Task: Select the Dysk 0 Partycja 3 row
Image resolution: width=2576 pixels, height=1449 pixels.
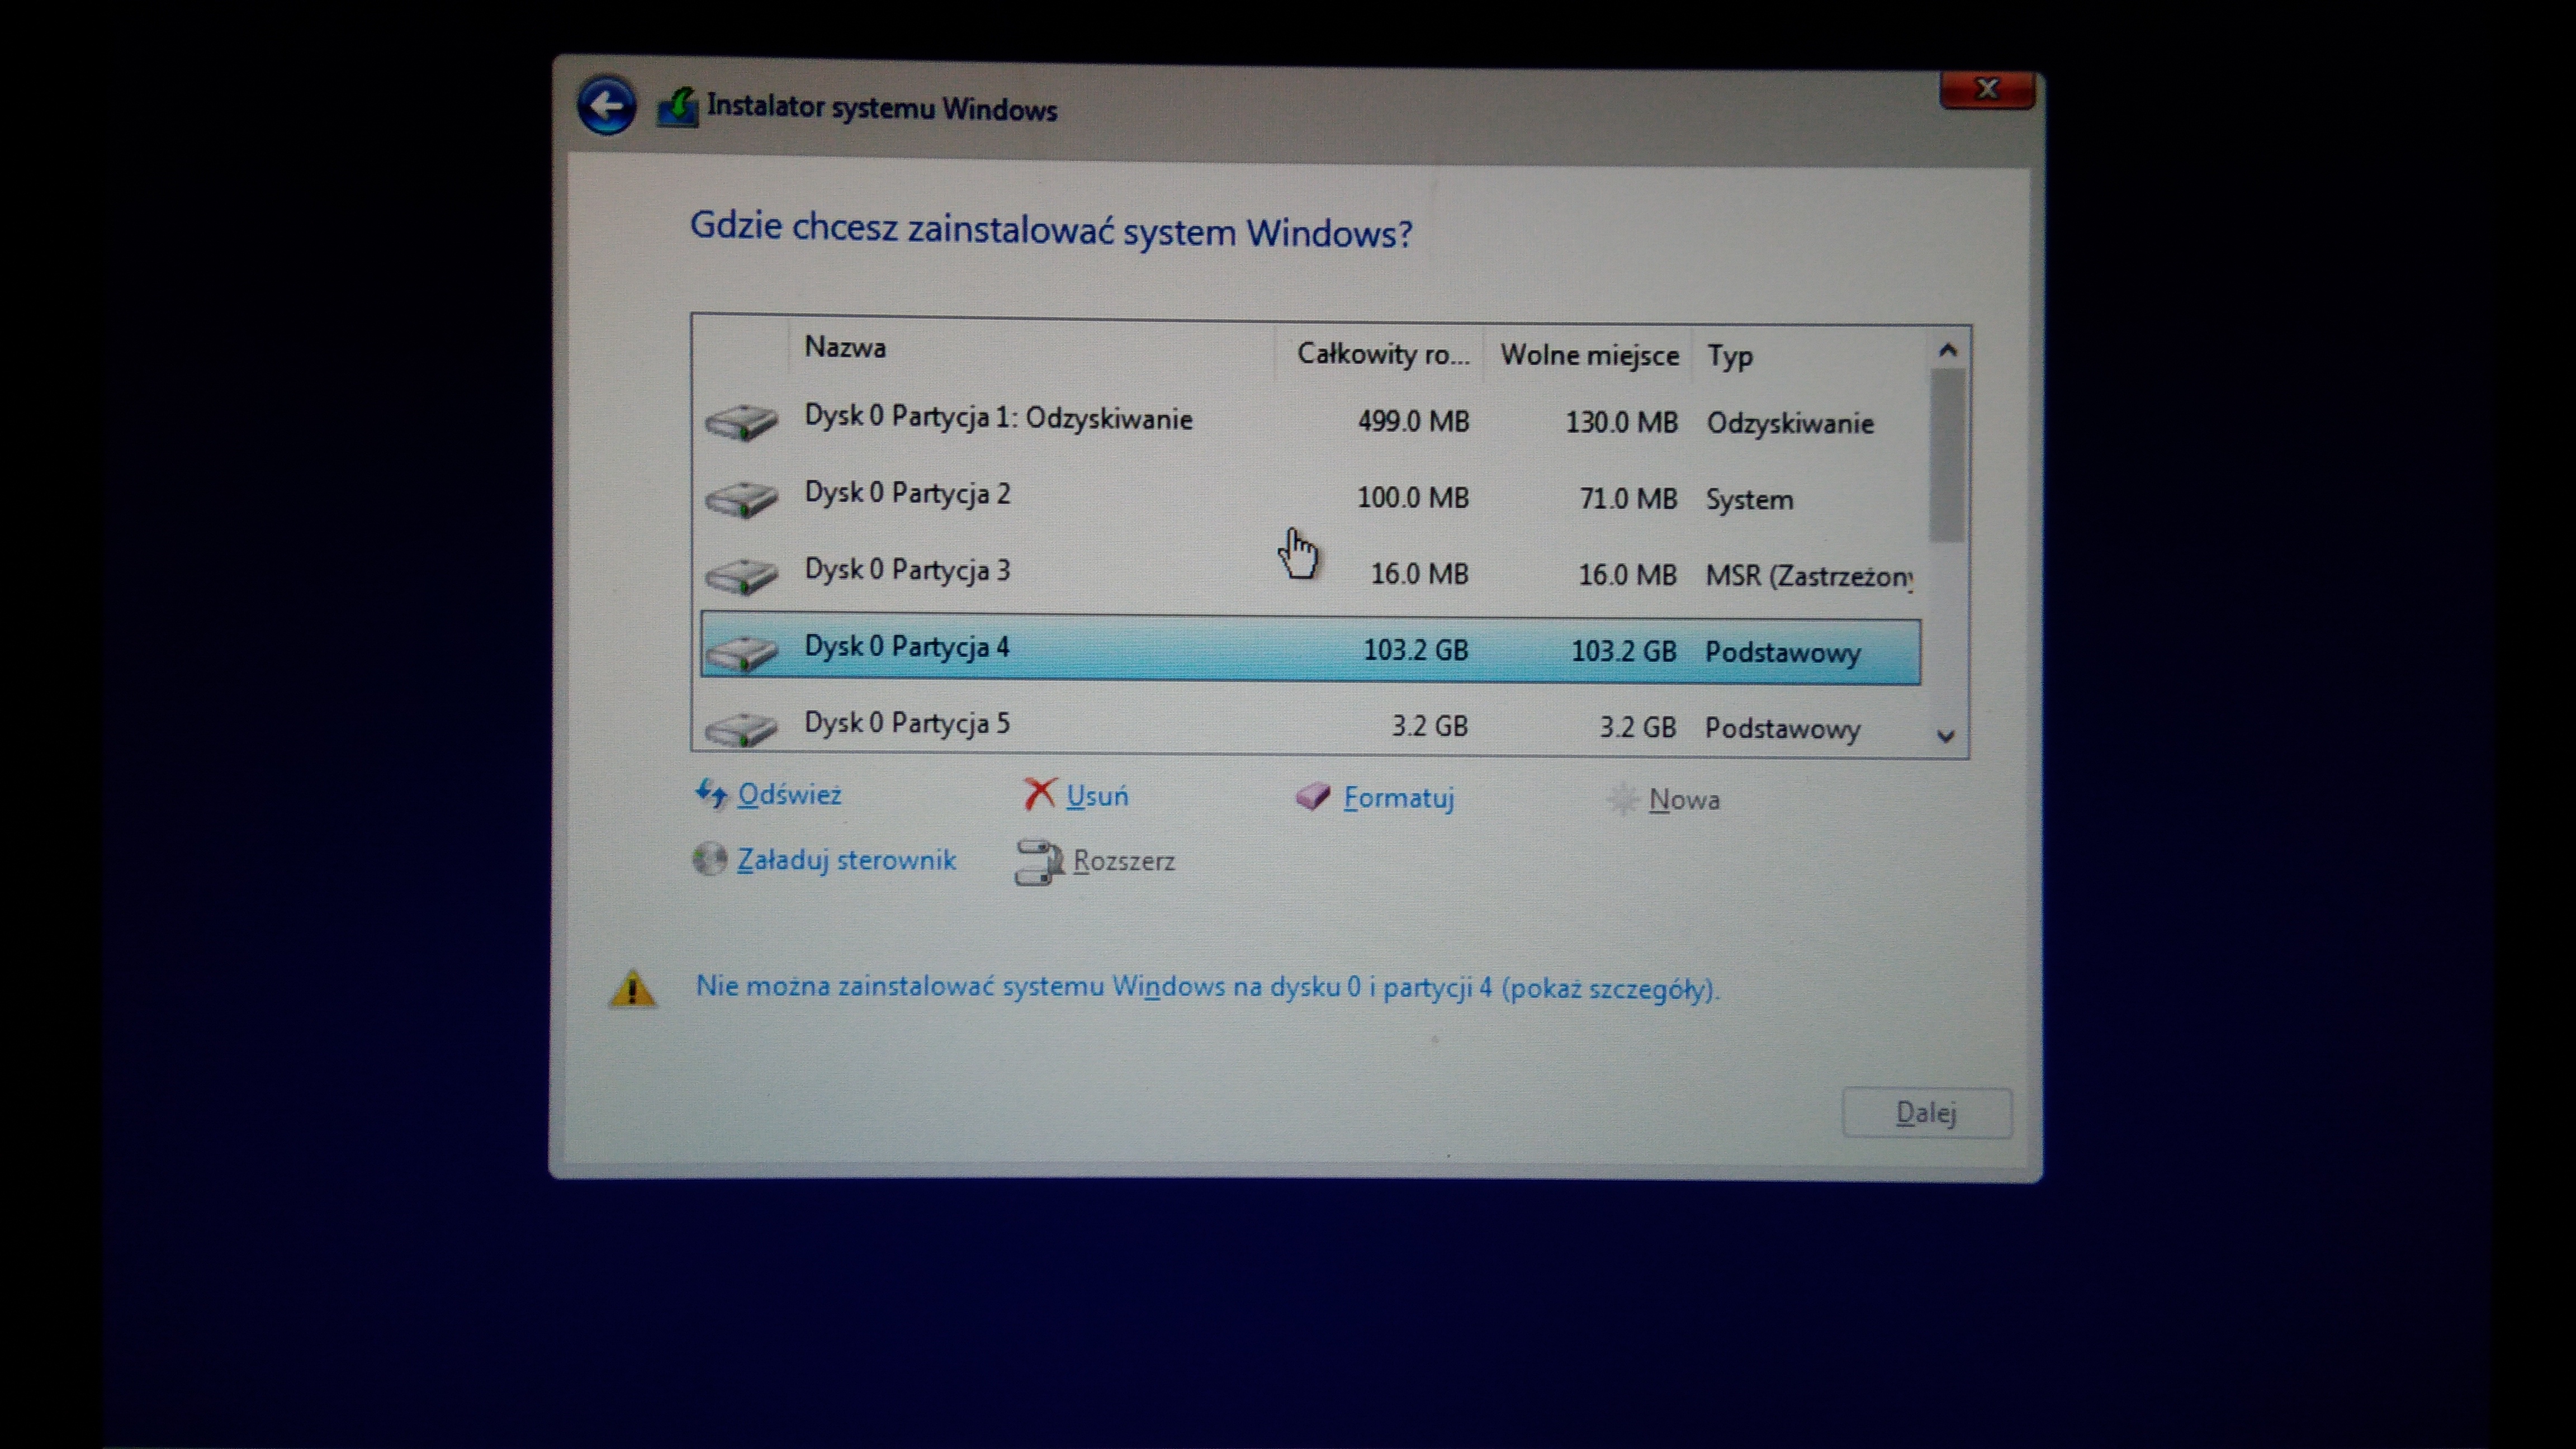Action: coord(1310,574)
